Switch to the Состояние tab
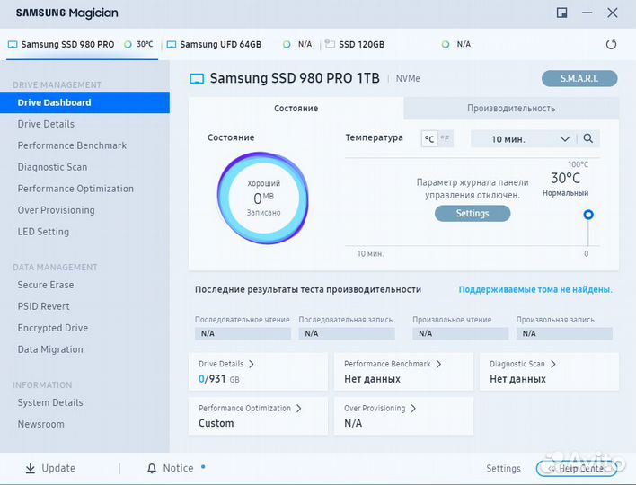 click(296, 109)
